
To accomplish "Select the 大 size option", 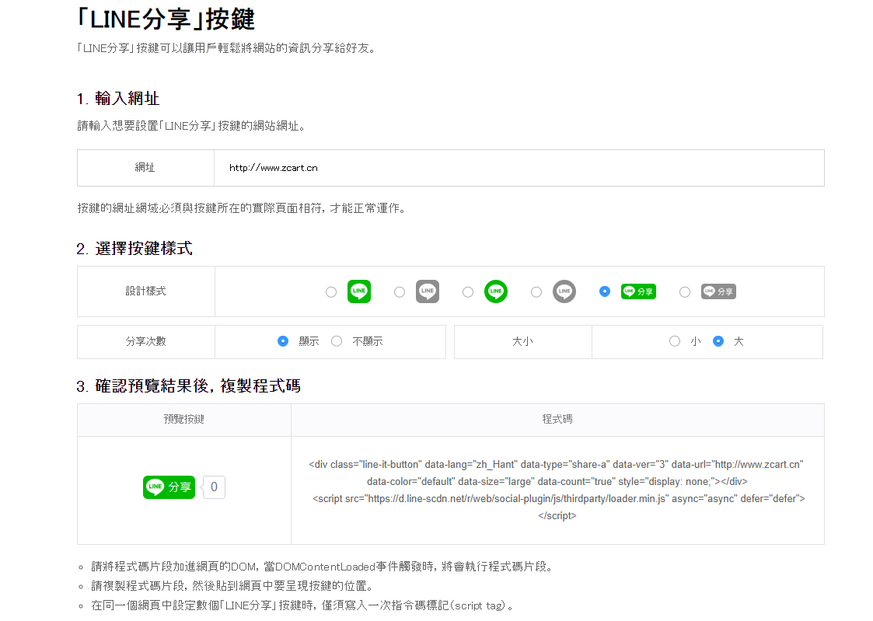I will (x=718, y=340).
